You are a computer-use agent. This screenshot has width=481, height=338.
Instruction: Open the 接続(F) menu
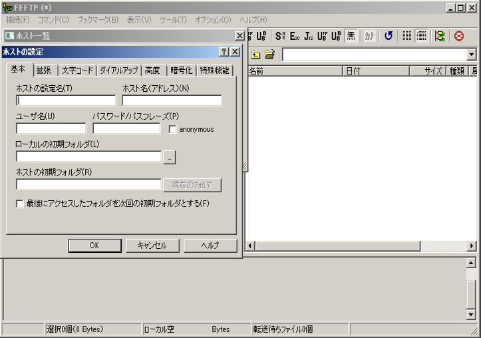pyautogui.click(x=18, y=20)
